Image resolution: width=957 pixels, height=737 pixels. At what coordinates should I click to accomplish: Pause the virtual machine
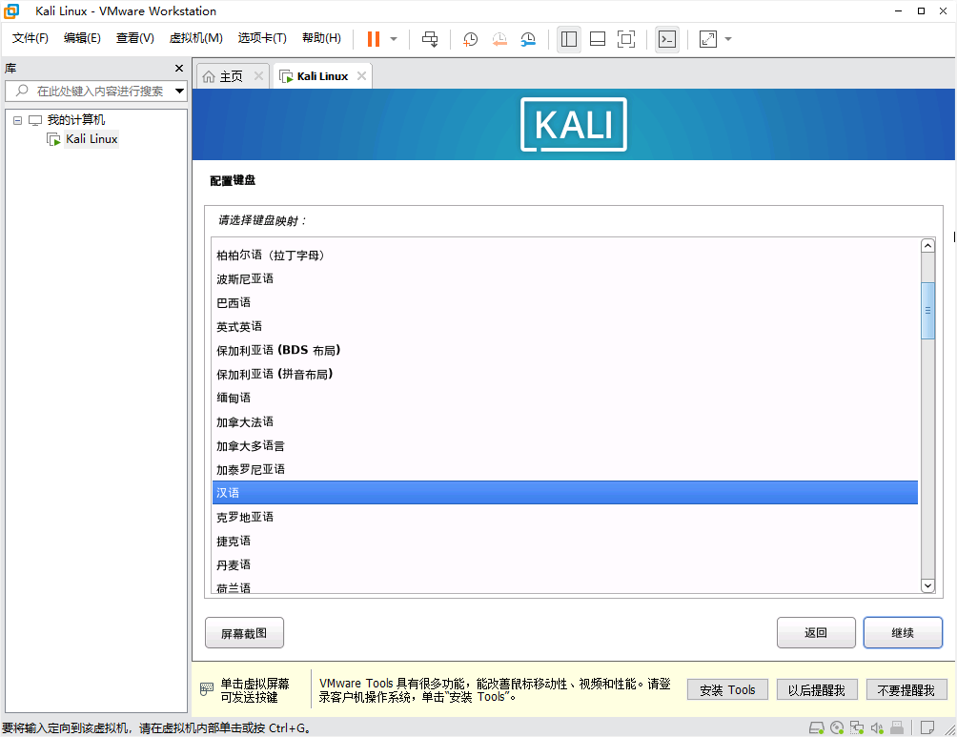pos(374,39)
